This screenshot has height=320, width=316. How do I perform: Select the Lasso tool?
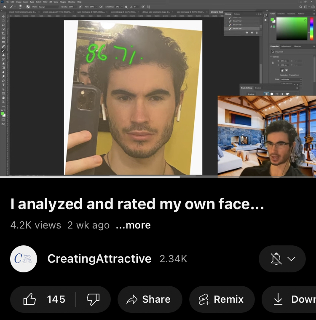click(3, 25)
